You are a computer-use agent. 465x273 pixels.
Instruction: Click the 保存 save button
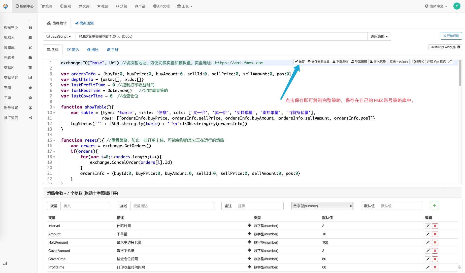point(300,62)
